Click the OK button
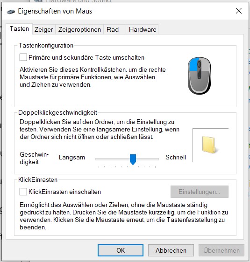 121,250
